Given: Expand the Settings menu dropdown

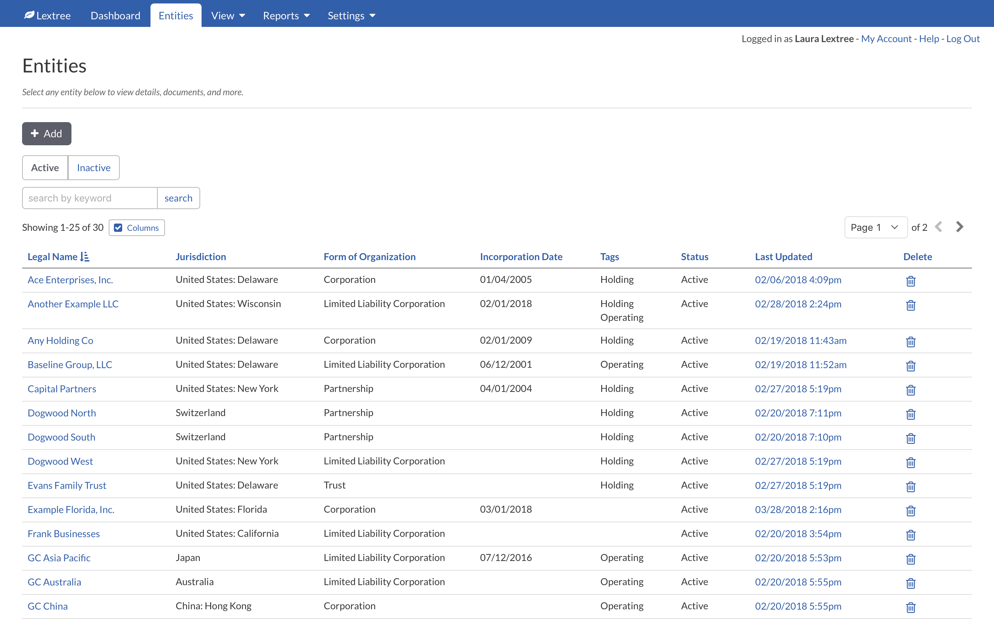Looking at the screenshot, I should click(x=352, y=16).
